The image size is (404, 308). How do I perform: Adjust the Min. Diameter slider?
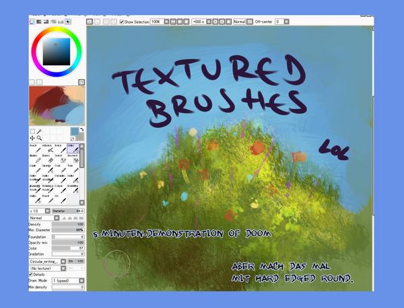(x=68, y=230)
